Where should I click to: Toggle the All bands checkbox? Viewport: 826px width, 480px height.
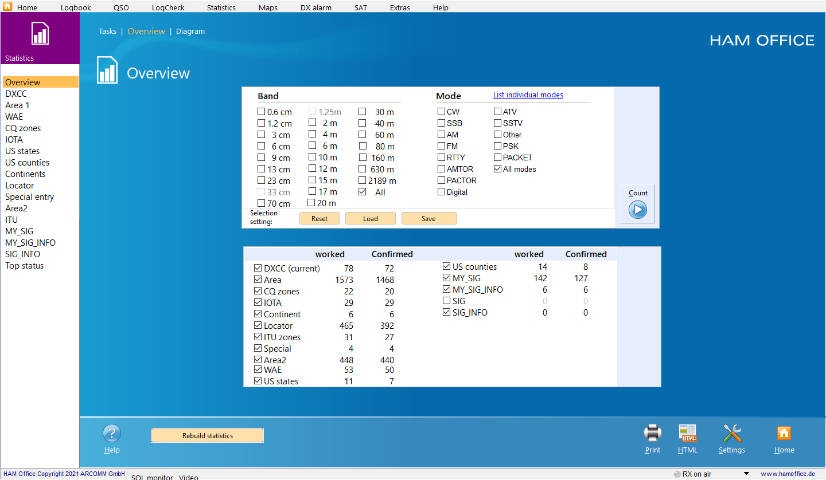(363, 192)
